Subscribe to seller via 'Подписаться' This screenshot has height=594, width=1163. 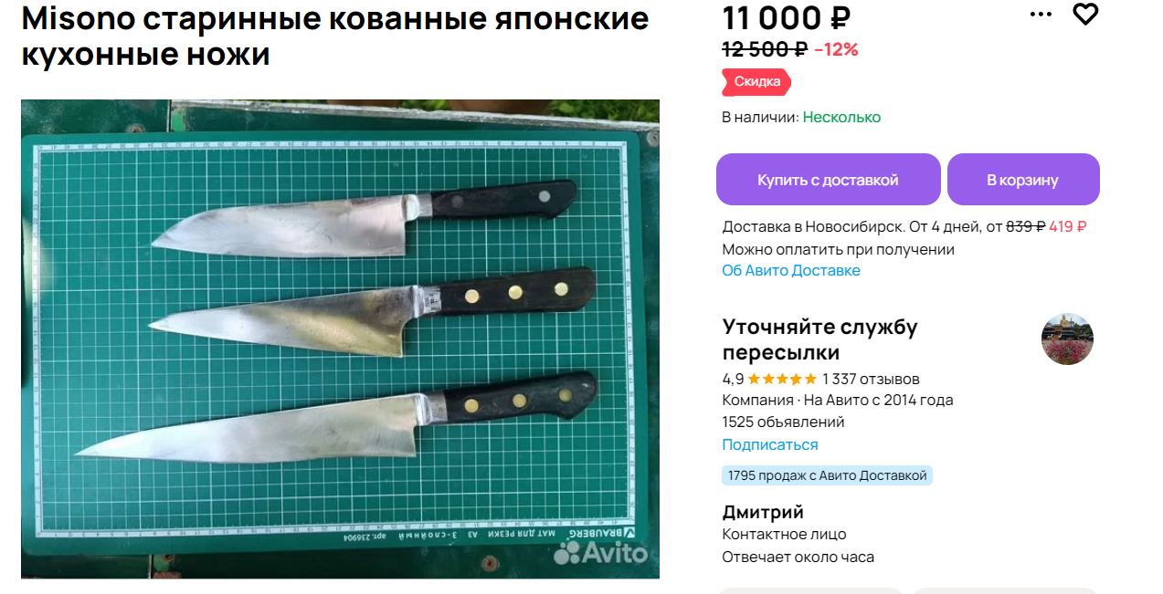pyautogui.click(x=770, y=445)
